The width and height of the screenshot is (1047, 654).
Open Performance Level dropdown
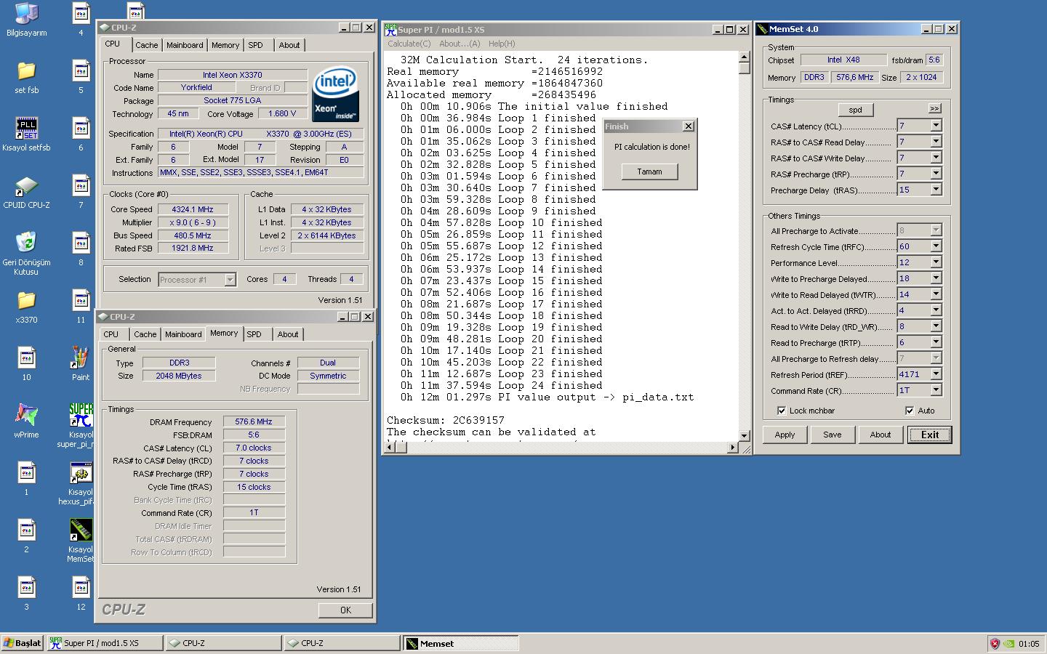(x=936, y=262)
